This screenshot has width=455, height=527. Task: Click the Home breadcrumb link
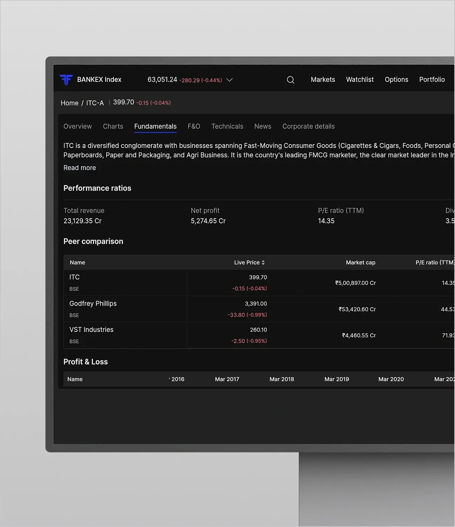(69, 103)
